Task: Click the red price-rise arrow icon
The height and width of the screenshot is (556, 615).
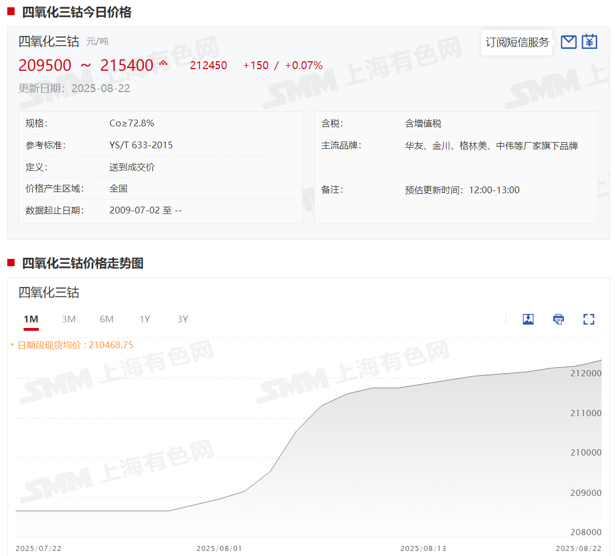Action: tap(163, 63)
